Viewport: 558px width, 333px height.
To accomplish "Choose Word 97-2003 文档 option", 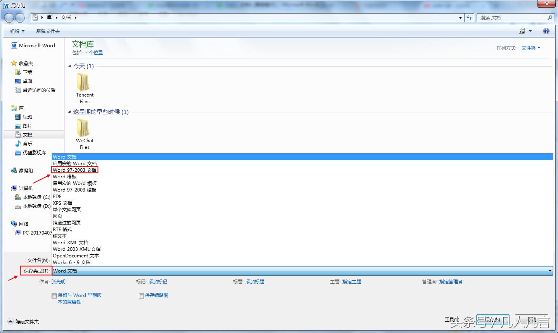I will point(302,170).
